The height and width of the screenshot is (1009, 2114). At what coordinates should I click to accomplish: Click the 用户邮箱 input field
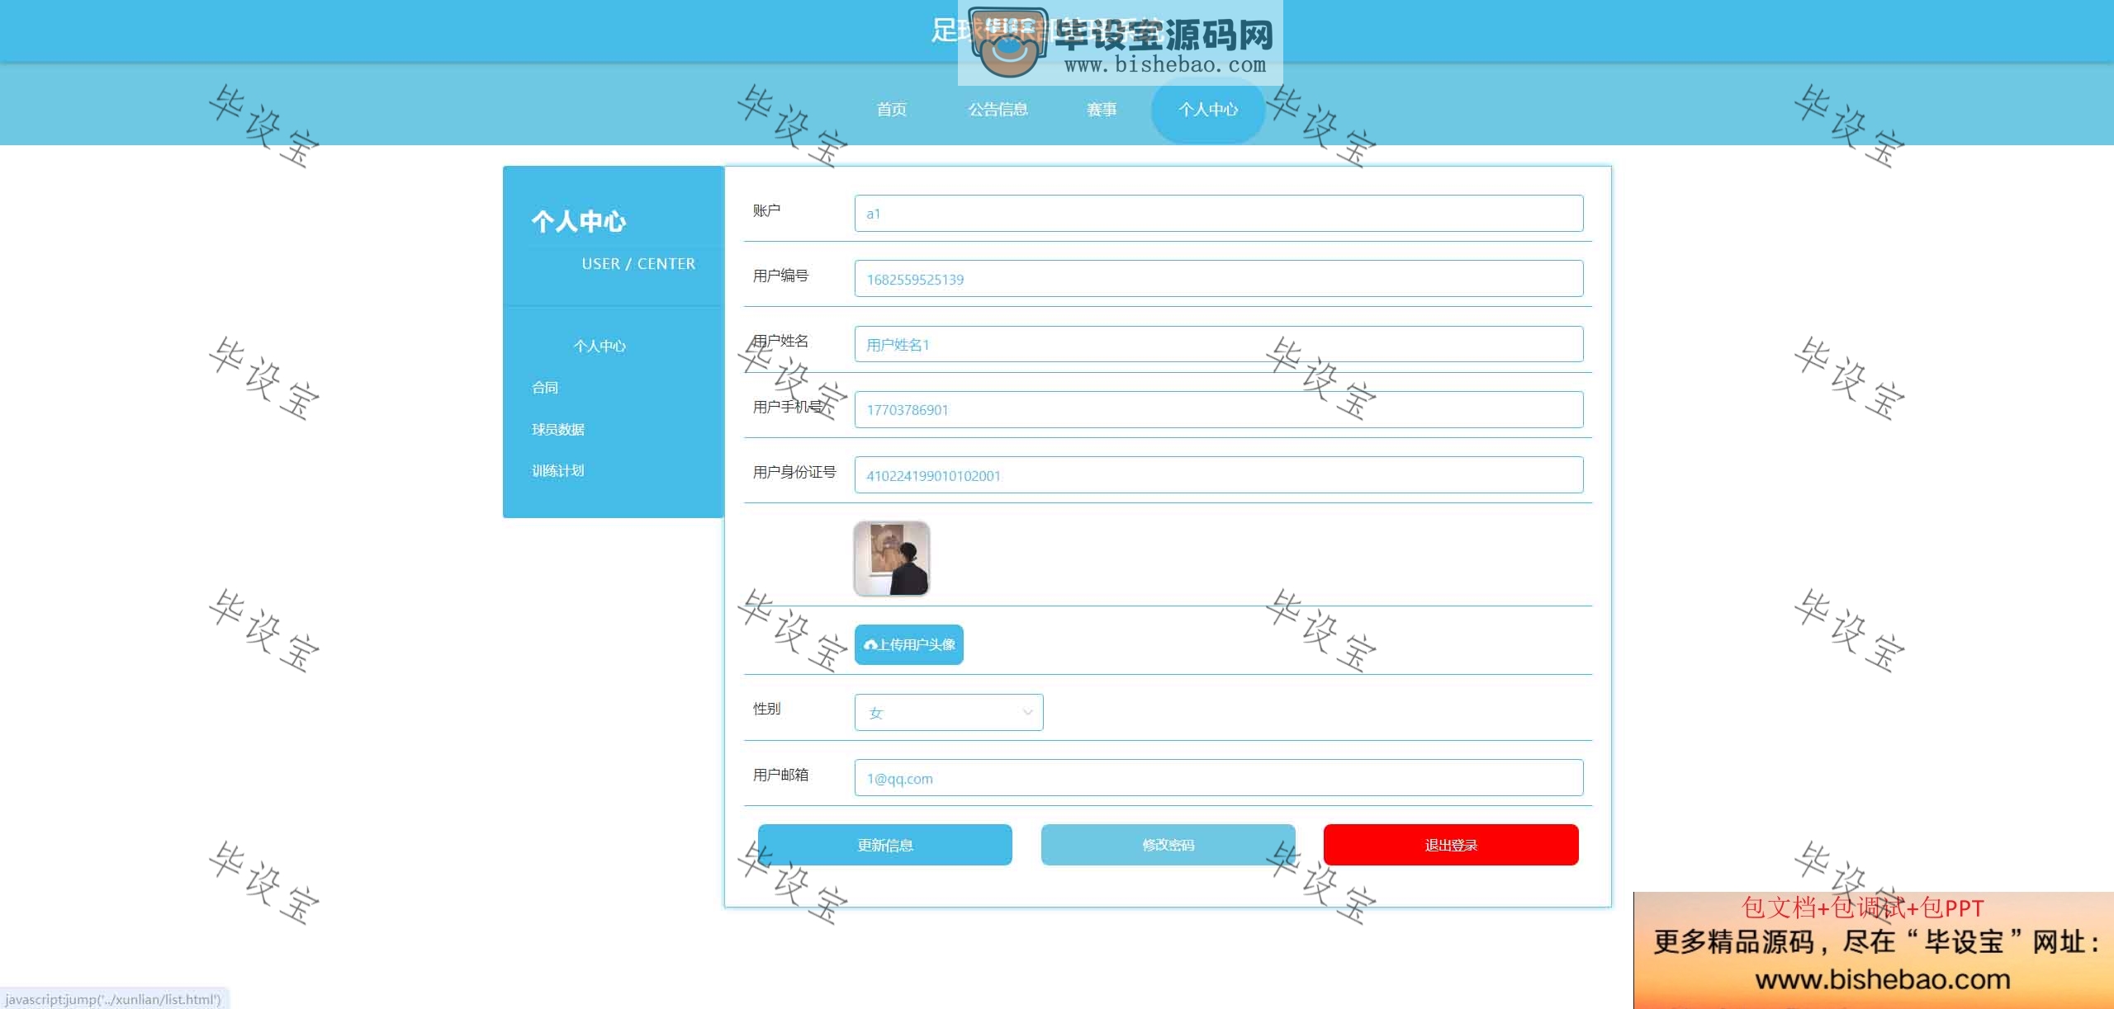tap(1219, 778)
